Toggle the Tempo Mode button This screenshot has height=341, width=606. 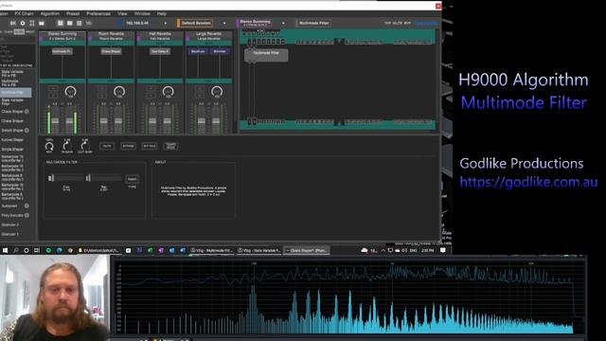click(170, 146)
